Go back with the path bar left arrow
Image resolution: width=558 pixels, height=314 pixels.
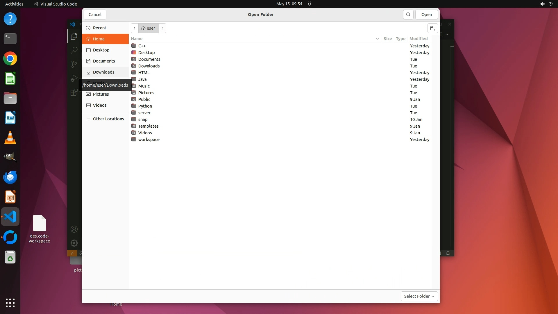135,28
